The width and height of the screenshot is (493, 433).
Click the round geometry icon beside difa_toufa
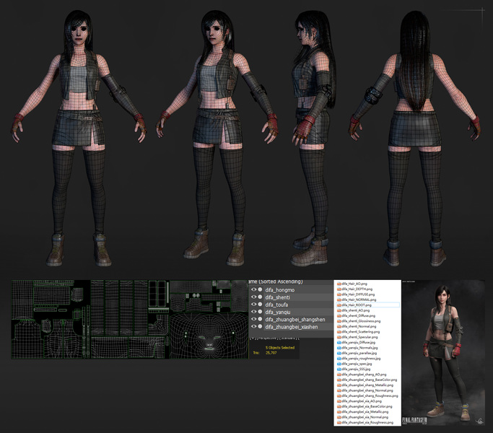coord(260,305)
